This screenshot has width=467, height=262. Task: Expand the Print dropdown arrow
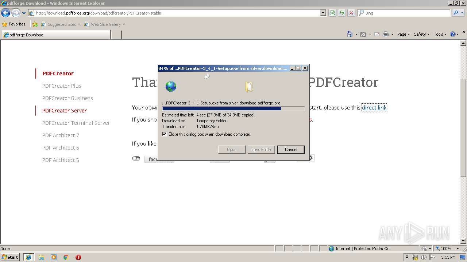coord(392,34)
